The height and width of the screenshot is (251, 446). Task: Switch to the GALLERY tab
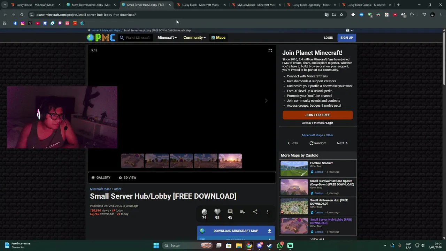point(101,178)
